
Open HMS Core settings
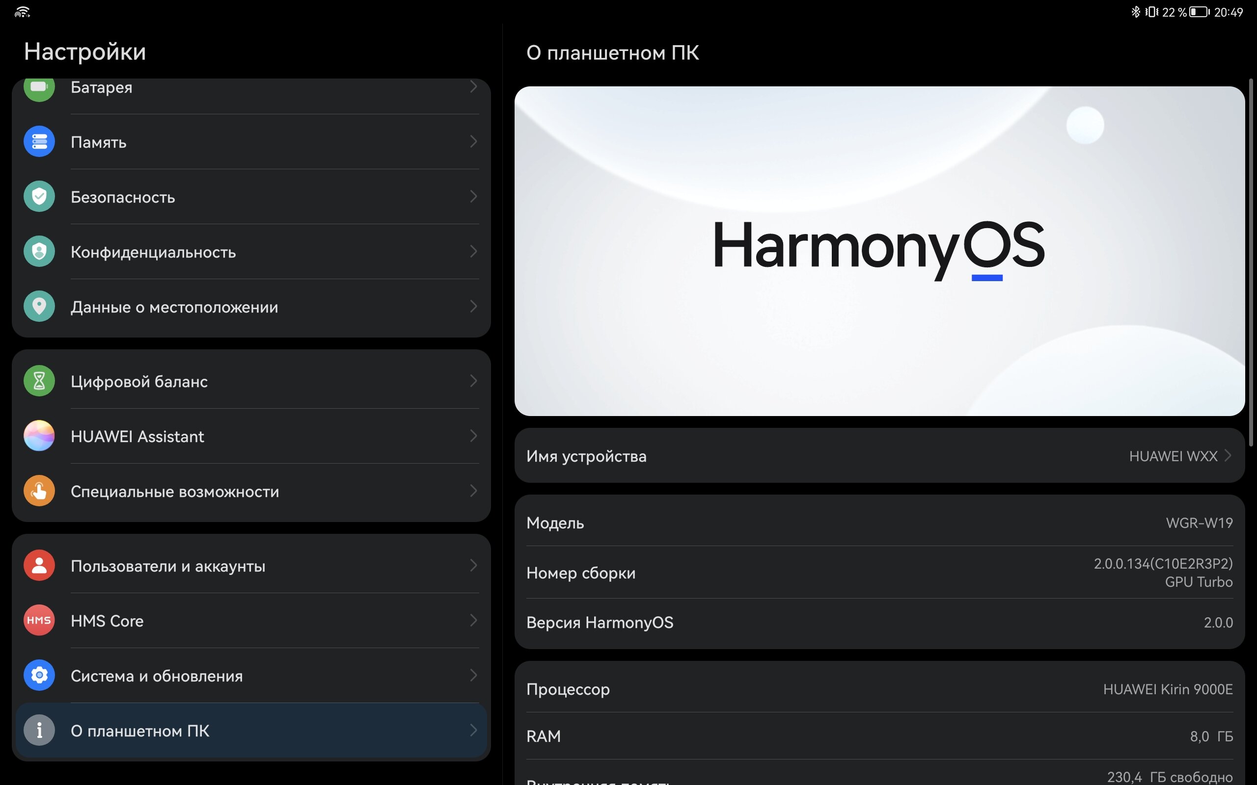tap(251, 621)
